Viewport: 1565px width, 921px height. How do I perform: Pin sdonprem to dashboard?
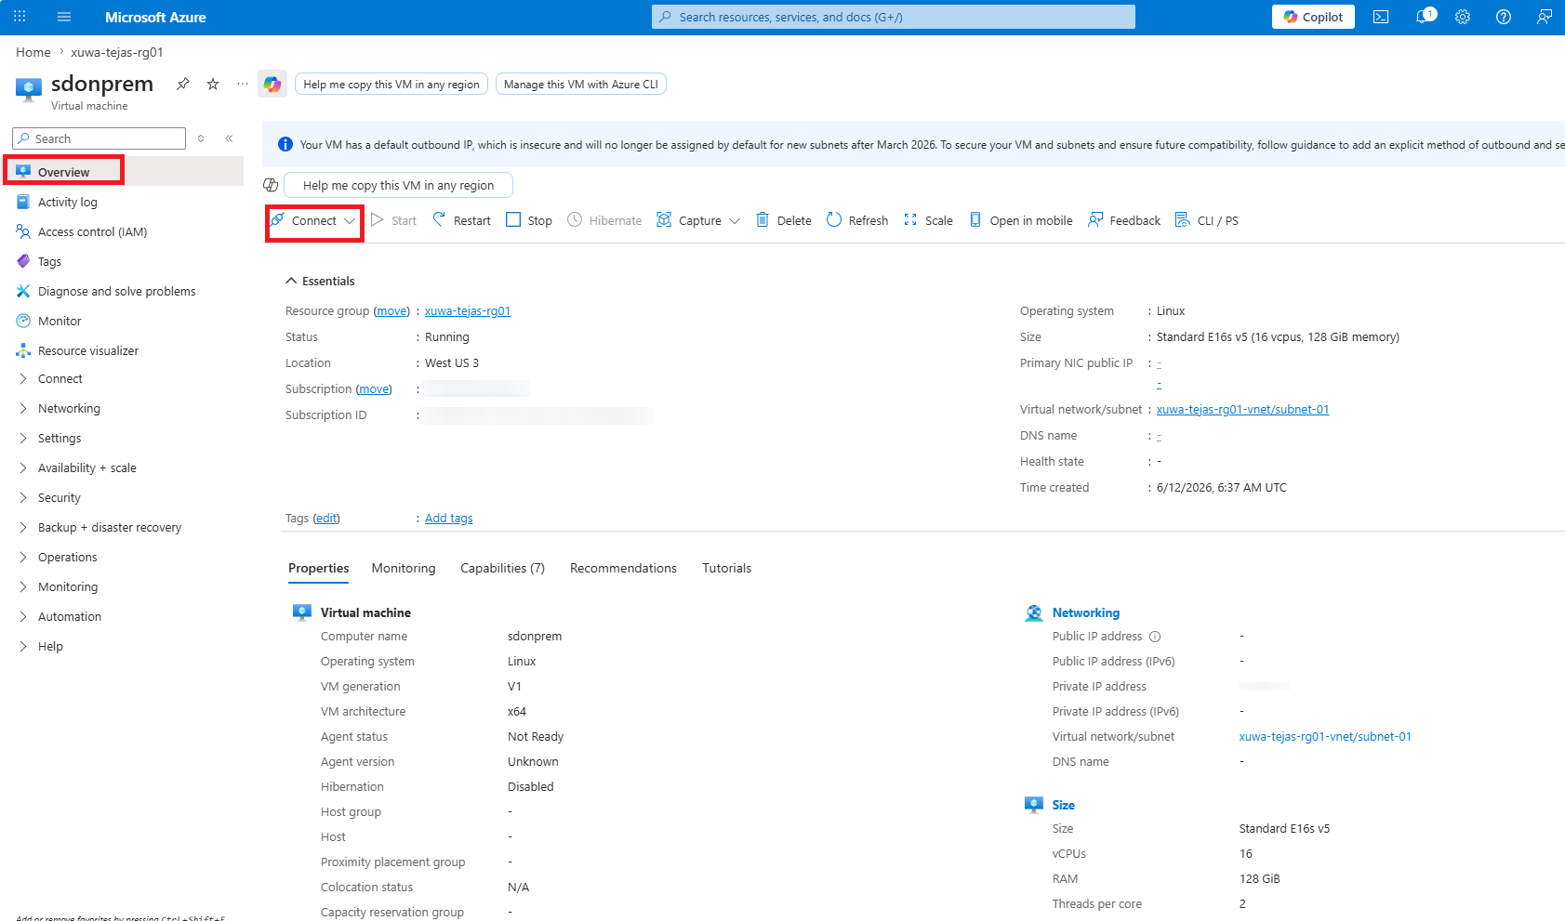pos(183,84)
